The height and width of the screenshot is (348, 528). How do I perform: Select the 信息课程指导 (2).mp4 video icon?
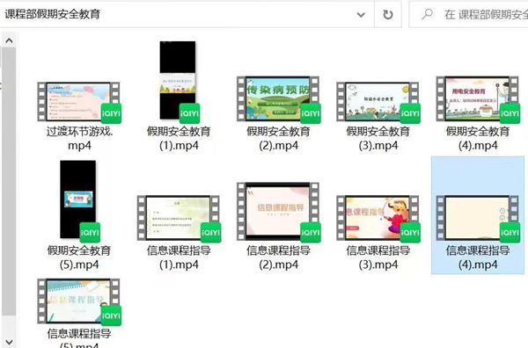278,212
